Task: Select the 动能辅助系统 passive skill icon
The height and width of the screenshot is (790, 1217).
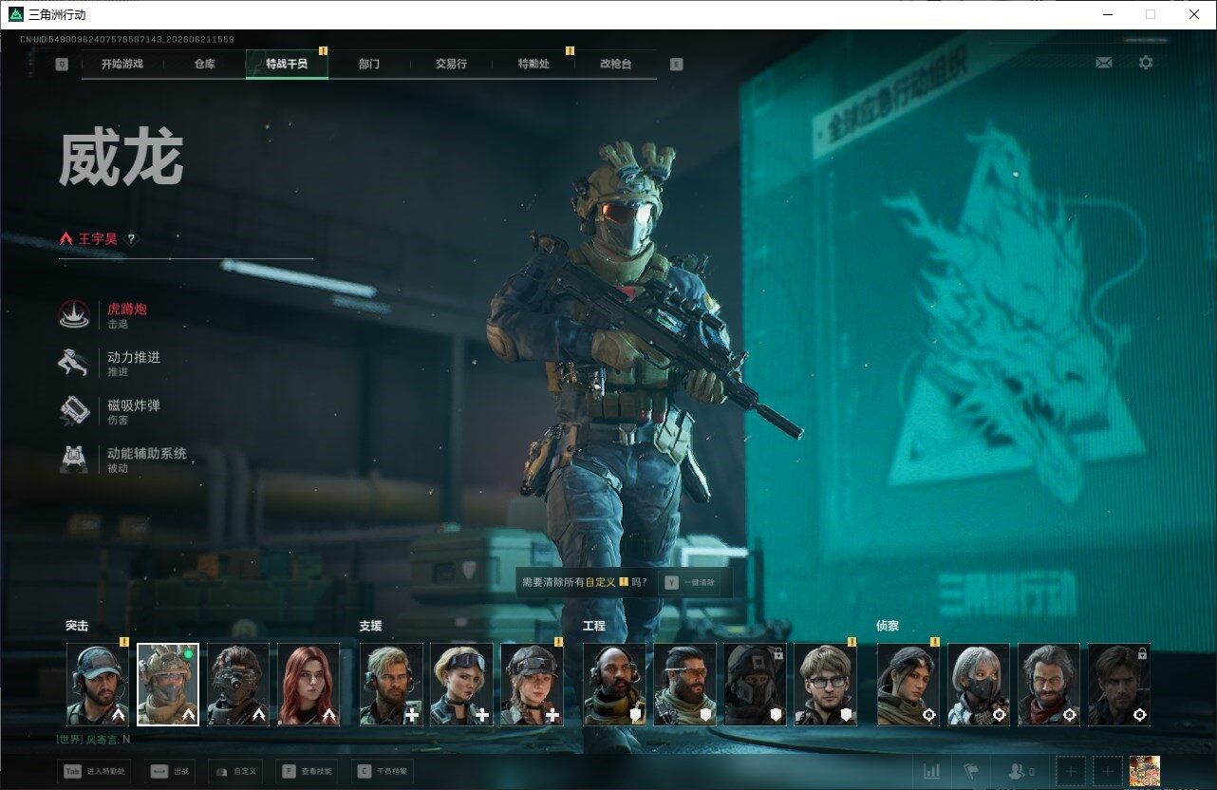Action: coord(74,460)
